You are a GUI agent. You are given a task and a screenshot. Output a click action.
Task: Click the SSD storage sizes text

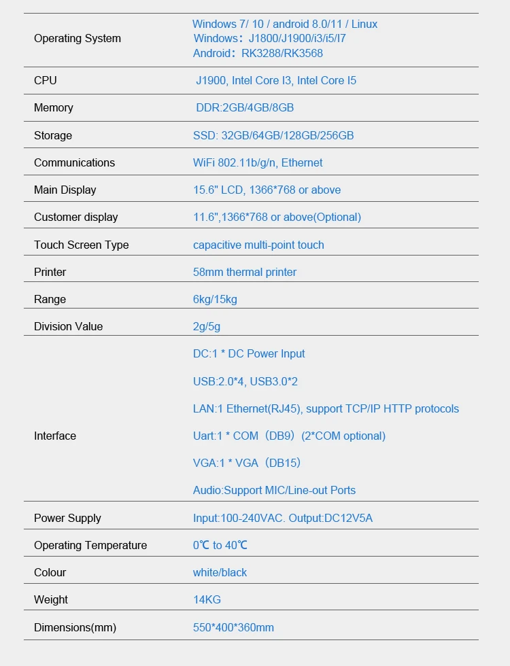[273, 135]
